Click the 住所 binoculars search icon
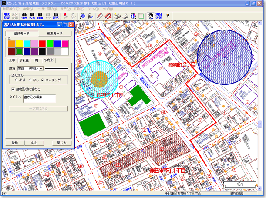 [x=24, y=16]
